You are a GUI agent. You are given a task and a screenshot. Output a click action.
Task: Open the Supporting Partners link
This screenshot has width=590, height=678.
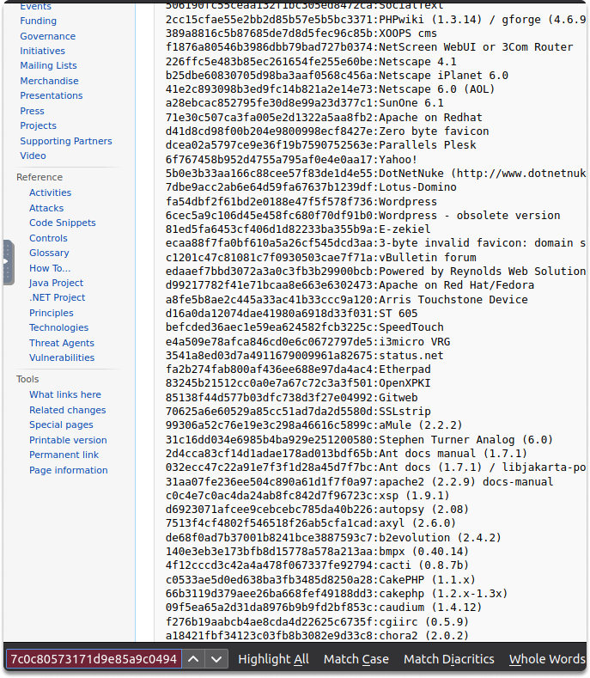66,141
